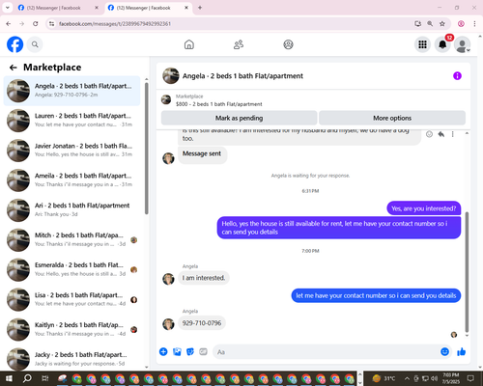Open Jacky conversation in the list
483x386 pixels.
(72, 358)
